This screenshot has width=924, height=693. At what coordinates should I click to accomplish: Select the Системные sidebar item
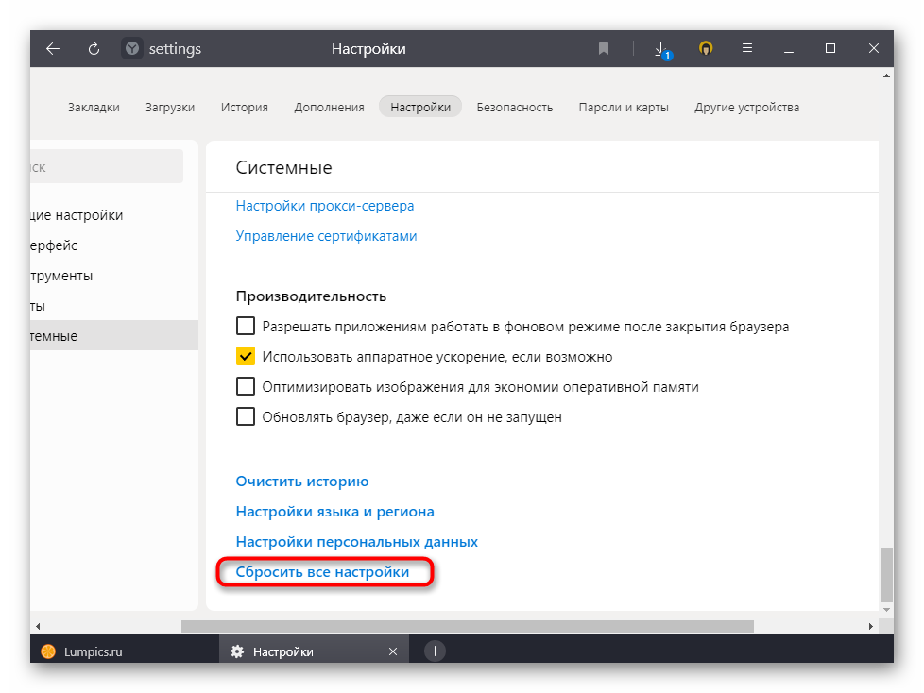tap(114, 335)
